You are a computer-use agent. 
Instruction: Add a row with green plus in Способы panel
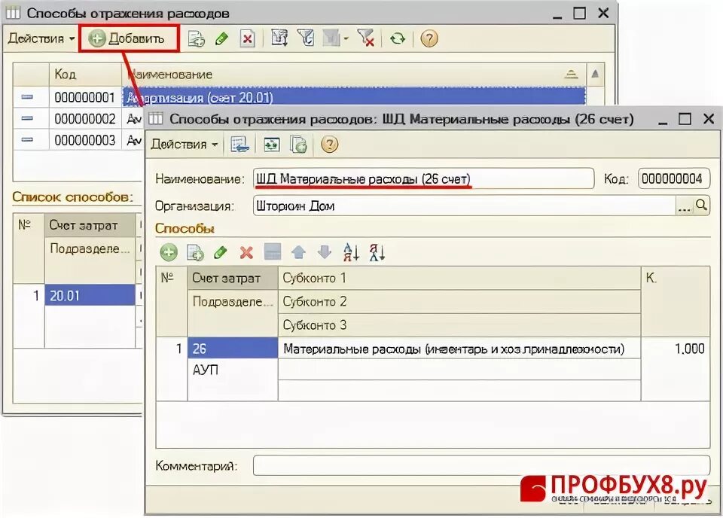[x=169, y=253]
